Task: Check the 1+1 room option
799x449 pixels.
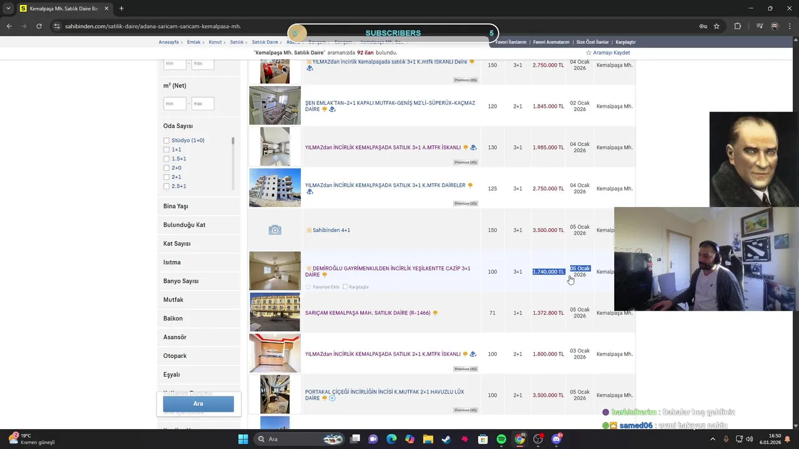Action: tap(167, 150)
